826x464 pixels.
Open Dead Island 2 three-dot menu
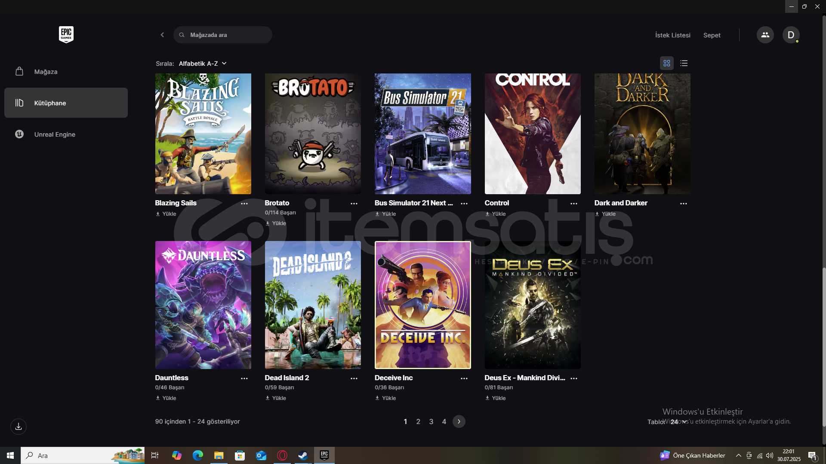tap(354, 379)
